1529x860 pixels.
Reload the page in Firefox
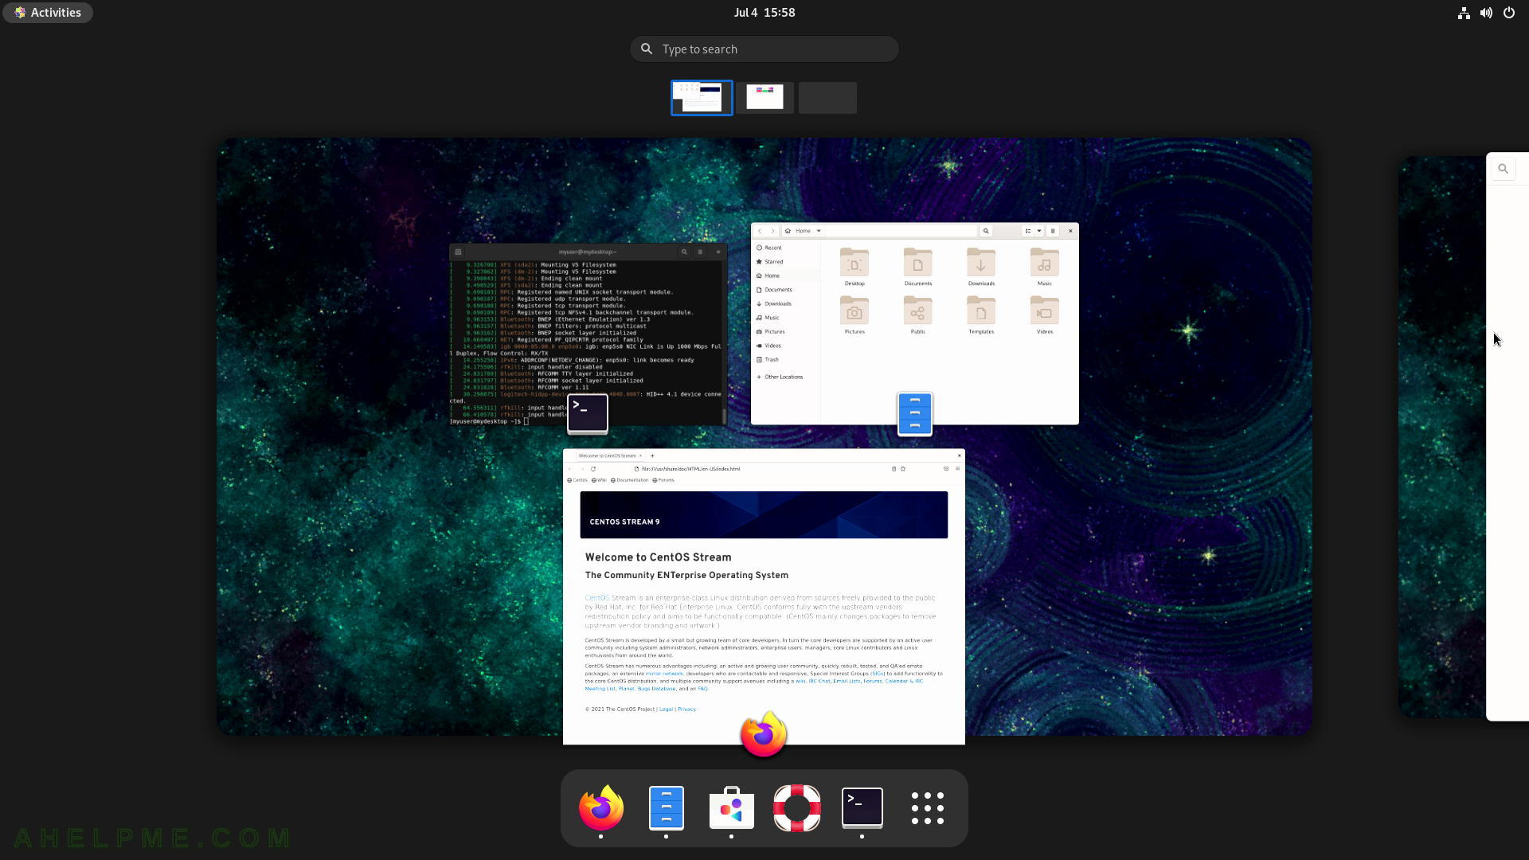(593, 469)
